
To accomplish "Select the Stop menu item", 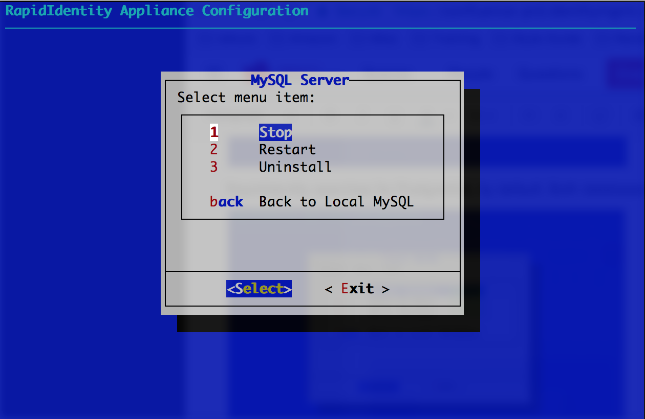I will [x=275, y=132].
